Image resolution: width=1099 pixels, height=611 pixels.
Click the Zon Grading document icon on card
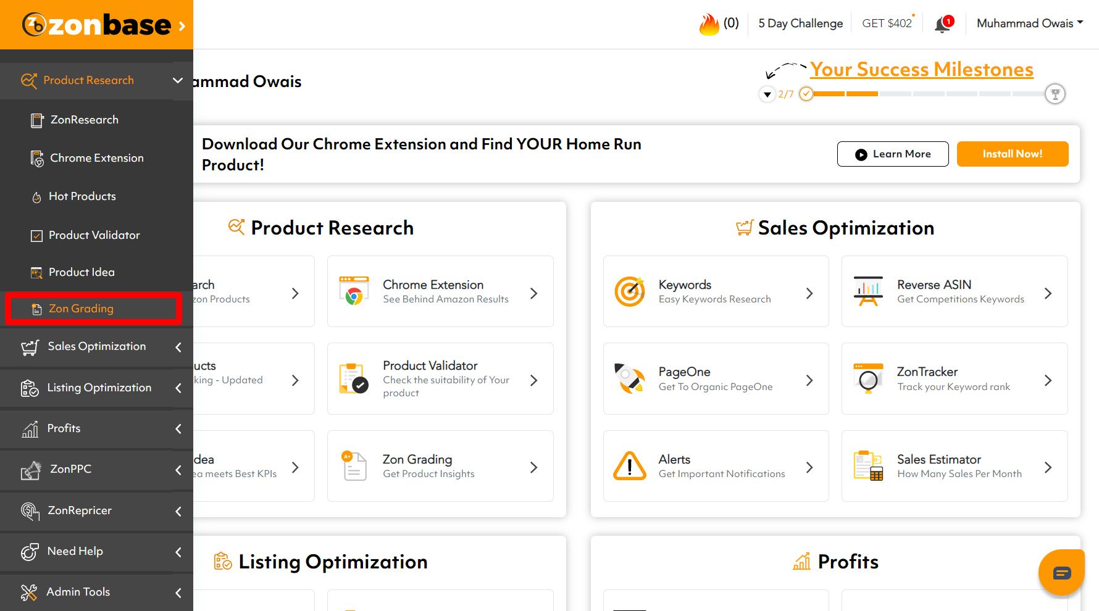(354, 465)
